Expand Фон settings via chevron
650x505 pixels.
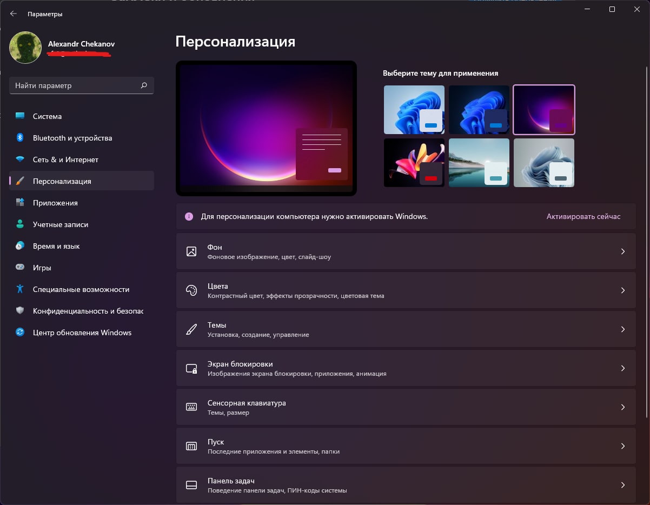(622, 251)
